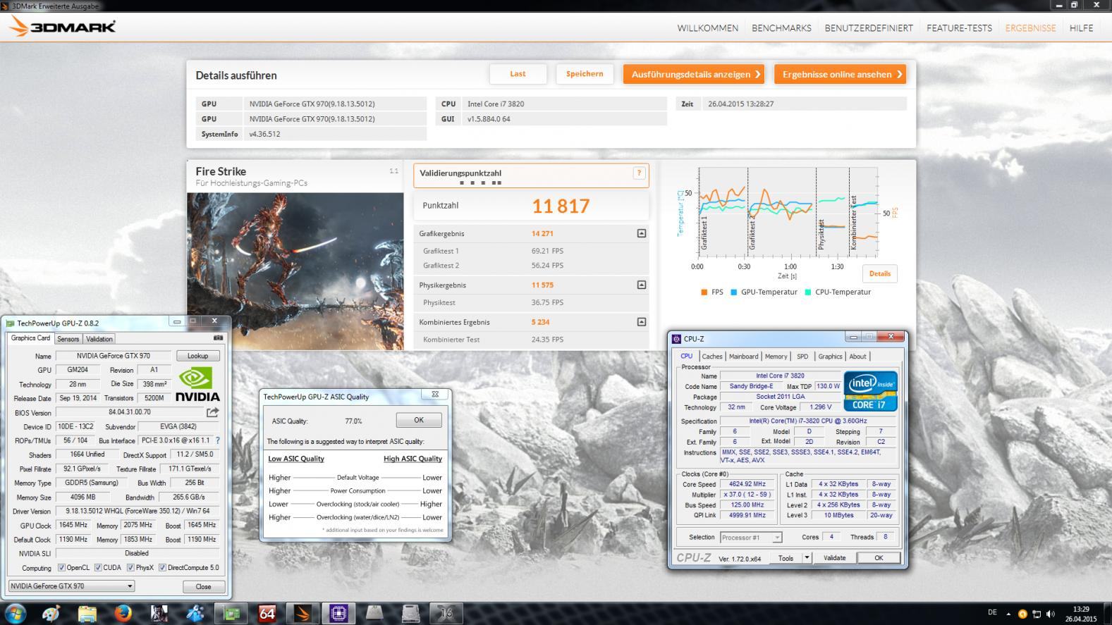
Task: Open the Mainboard tab in CPU-Z
Action: pyautogui.click(x=743, y=357)
